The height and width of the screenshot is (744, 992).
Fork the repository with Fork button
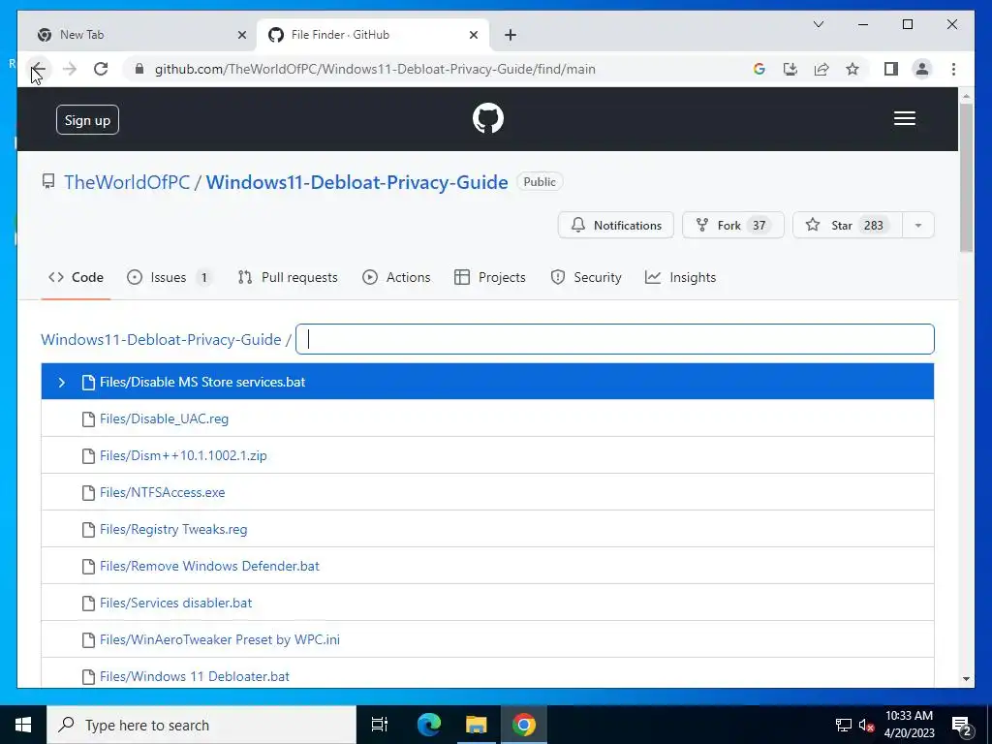point(732,225)
